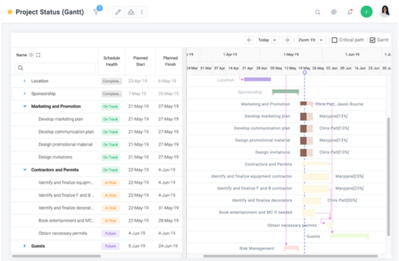Click the yellow favorite star icon

(x=10, y=12)
